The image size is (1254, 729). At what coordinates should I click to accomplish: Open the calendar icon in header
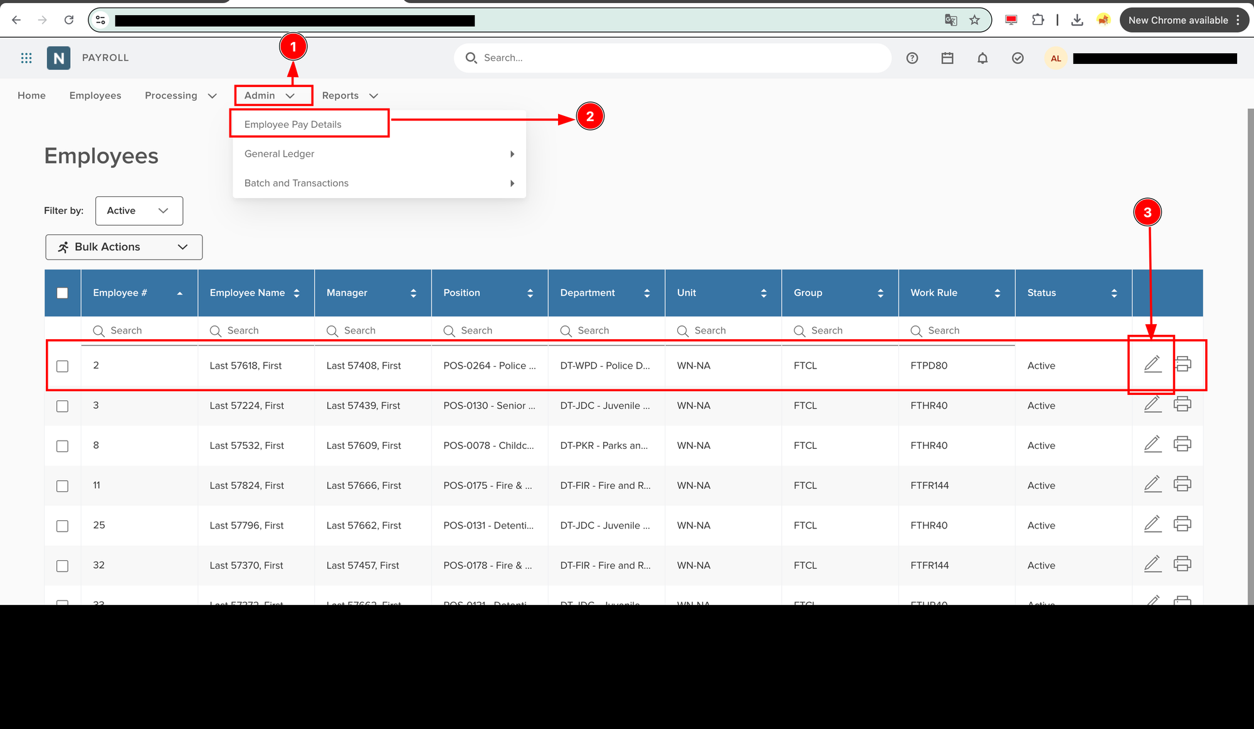pyautogui.click(x=947, y=58)
